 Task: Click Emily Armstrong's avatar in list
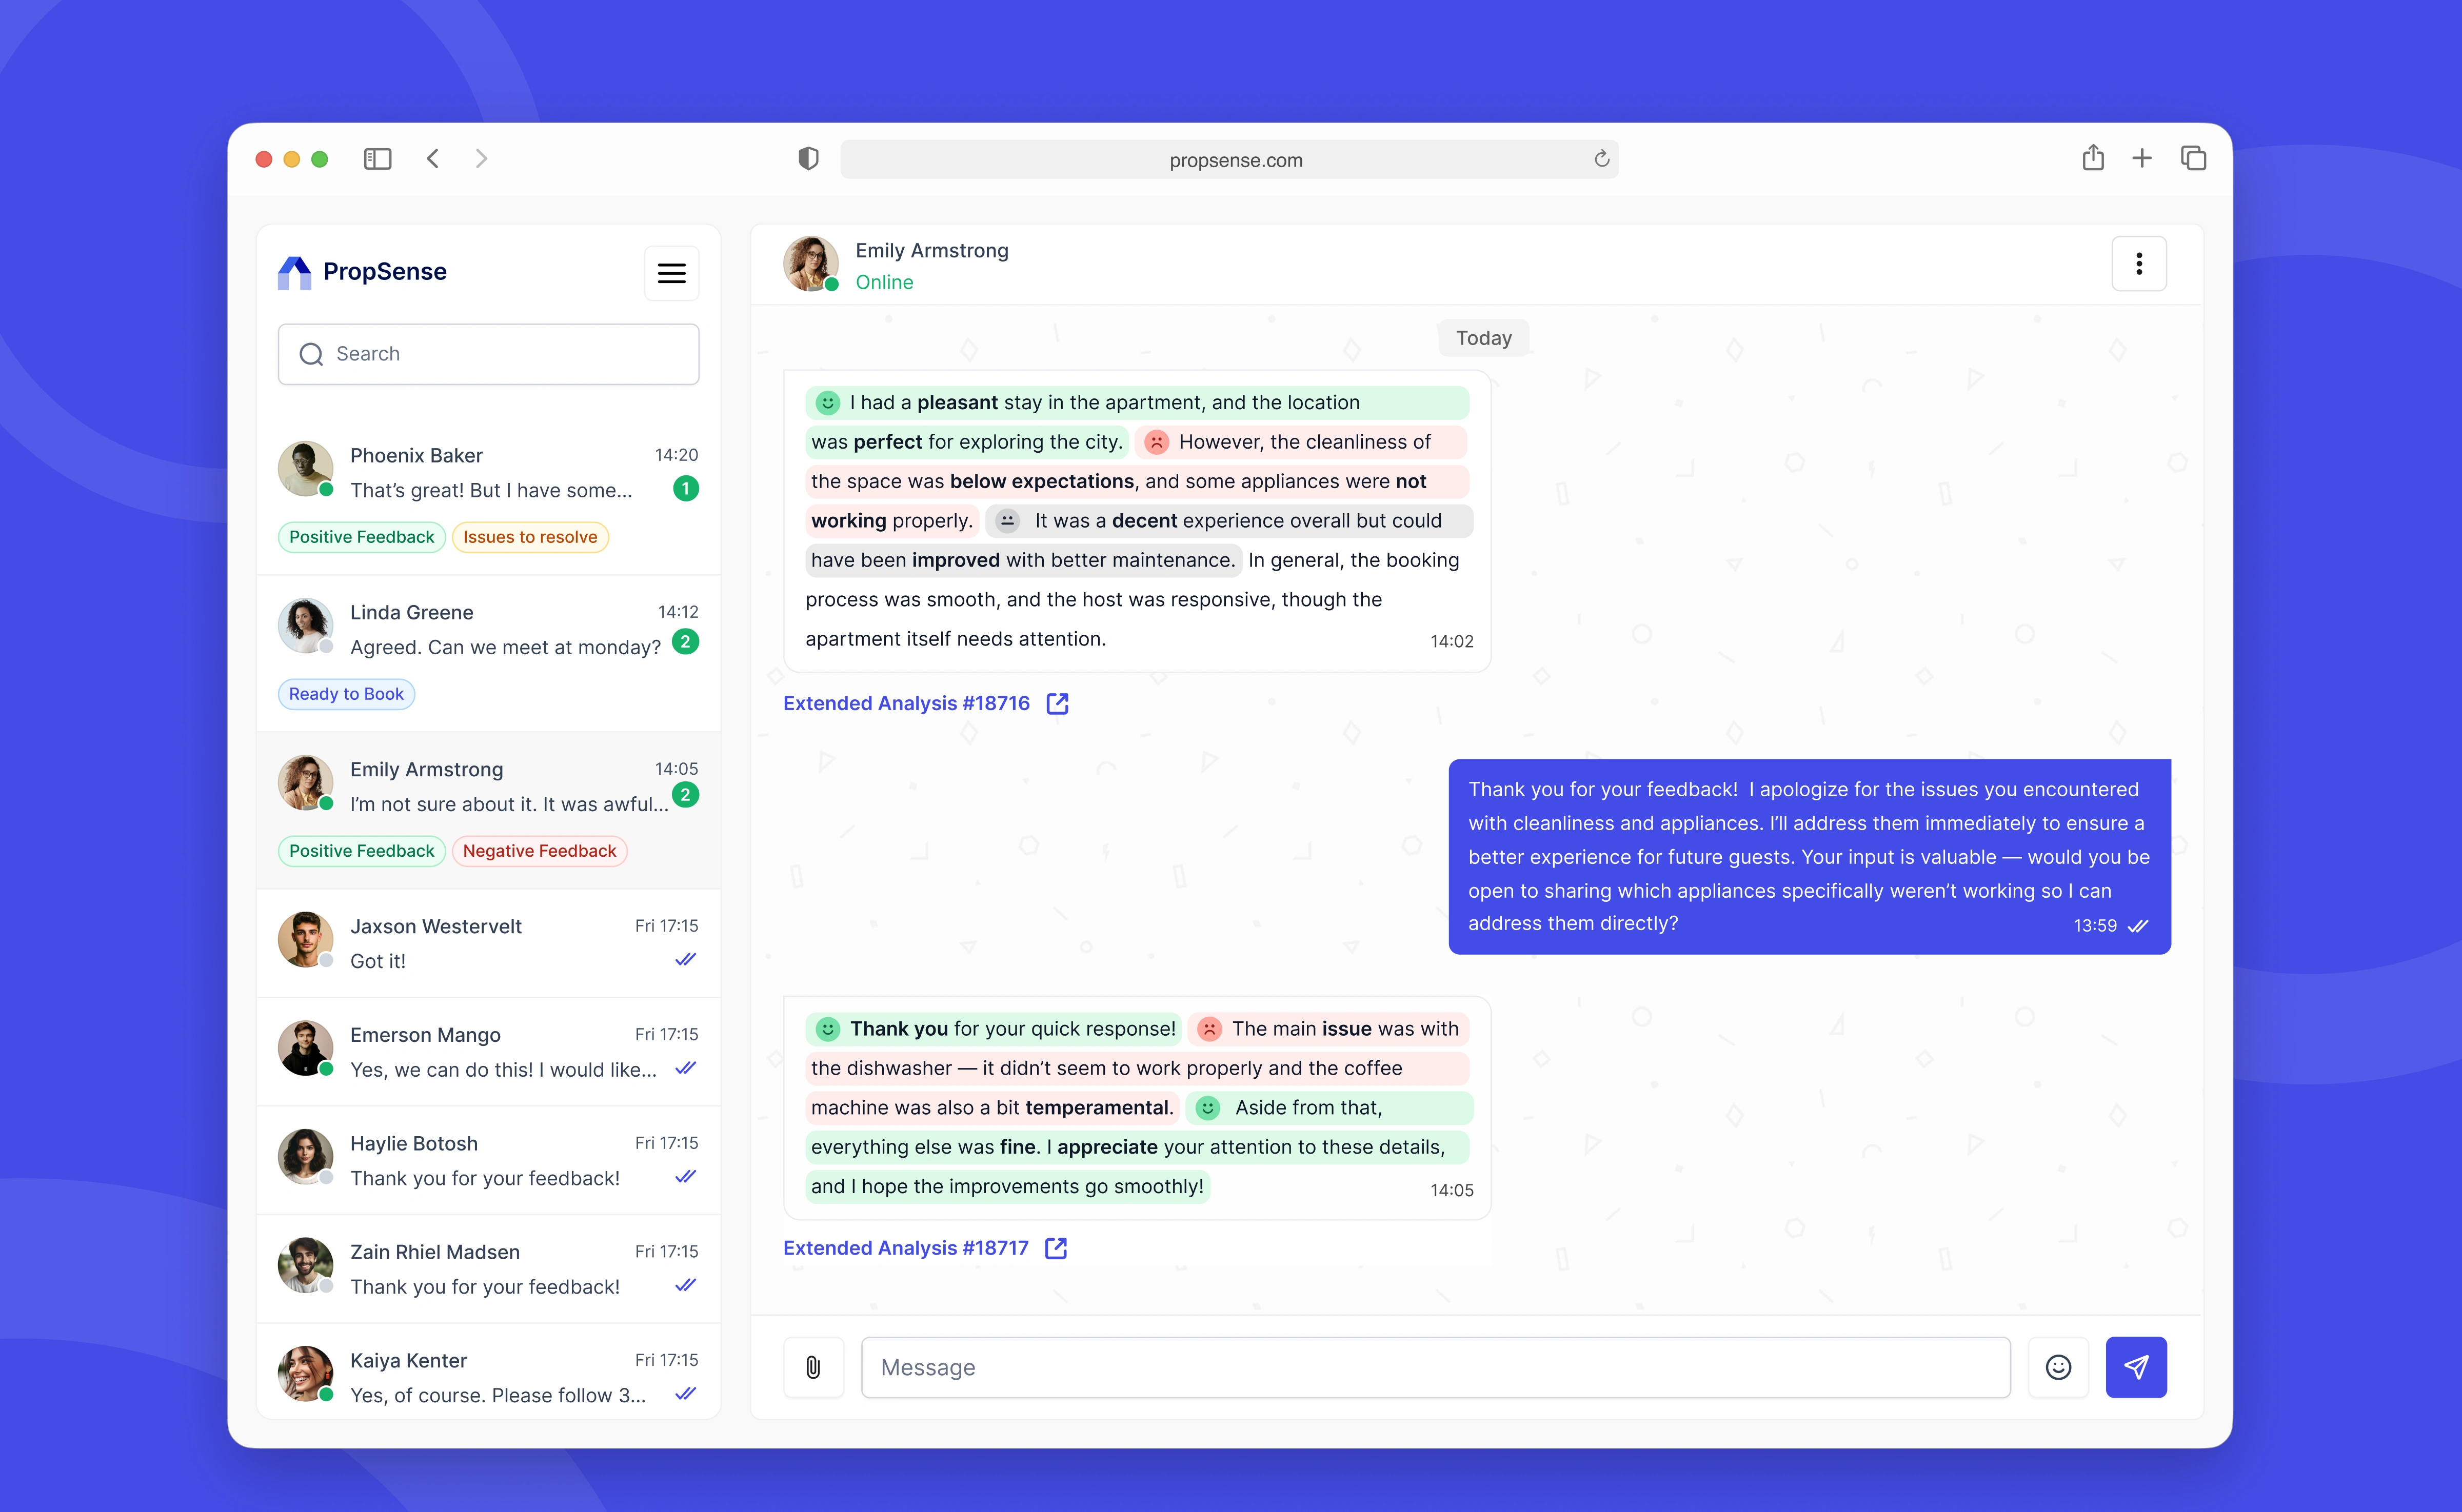305,783
